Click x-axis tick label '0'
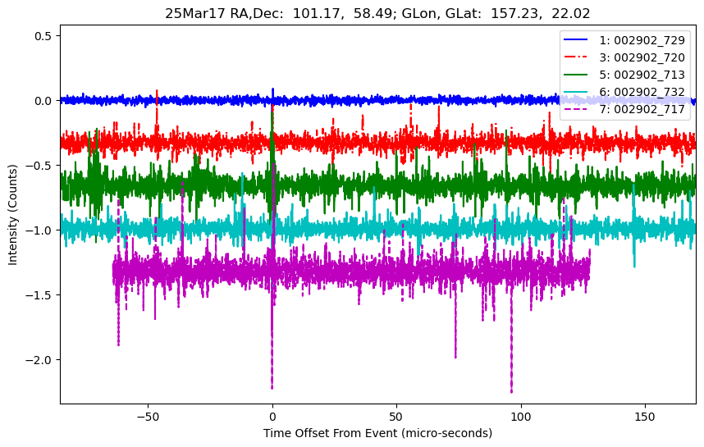 [272, 417]
